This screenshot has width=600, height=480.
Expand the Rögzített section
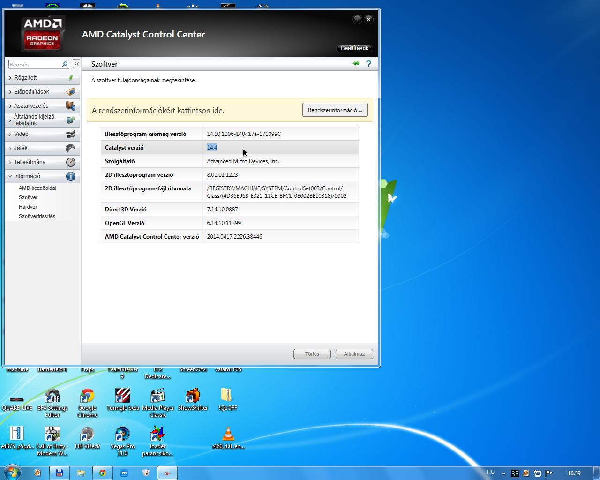click(x=42, y=78)
